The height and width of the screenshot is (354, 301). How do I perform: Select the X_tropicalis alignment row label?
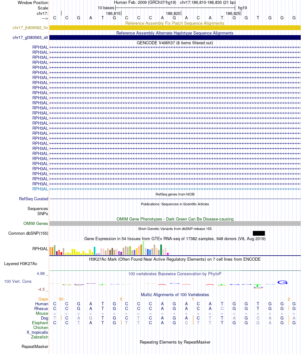(37, 332)
